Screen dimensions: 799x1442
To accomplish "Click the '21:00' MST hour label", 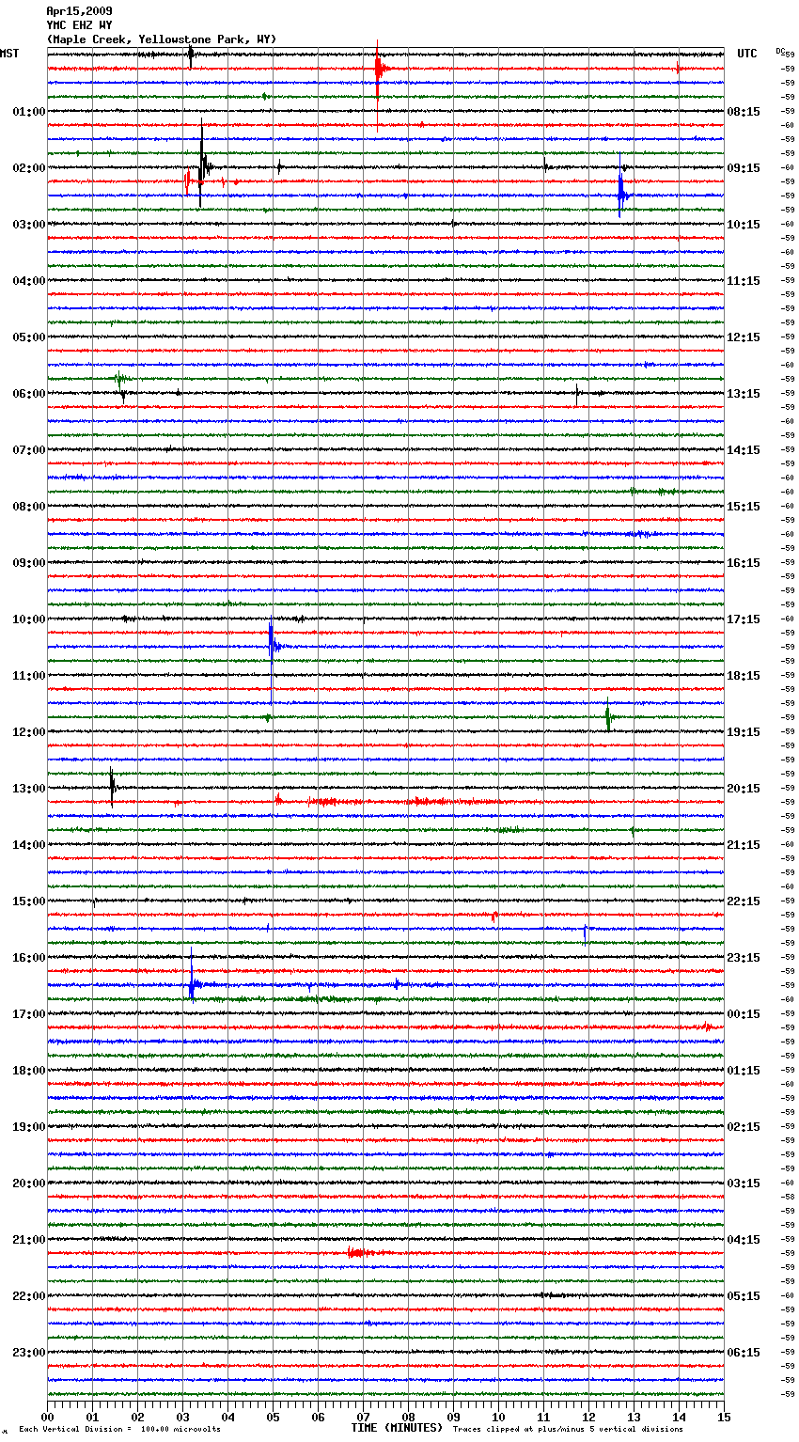I will 29,1240.
